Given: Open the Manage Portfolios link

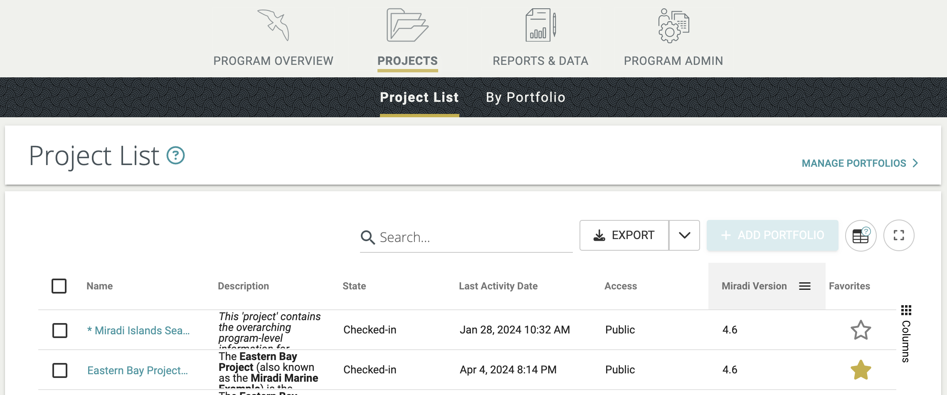Looking at the screenshot, I should 859,163.
